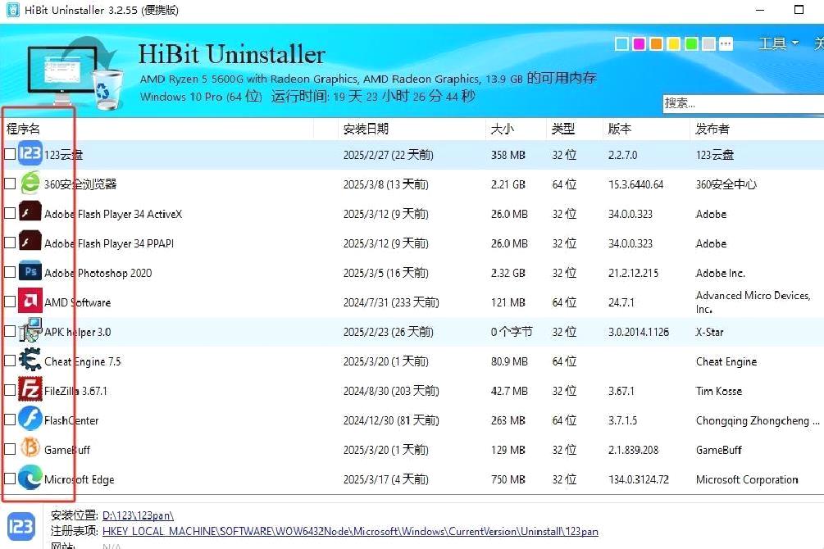Check the Adobe Flash Player 34 ActiveX box
This screenshot has width=824, height=549.
[10, 213]
